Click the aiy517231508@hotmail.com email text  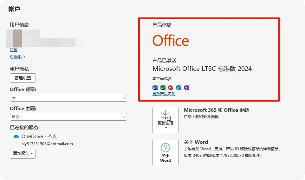(47, 144)
